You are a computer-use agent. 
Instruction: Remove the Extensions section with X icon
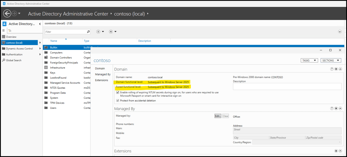tap(336, 151)
